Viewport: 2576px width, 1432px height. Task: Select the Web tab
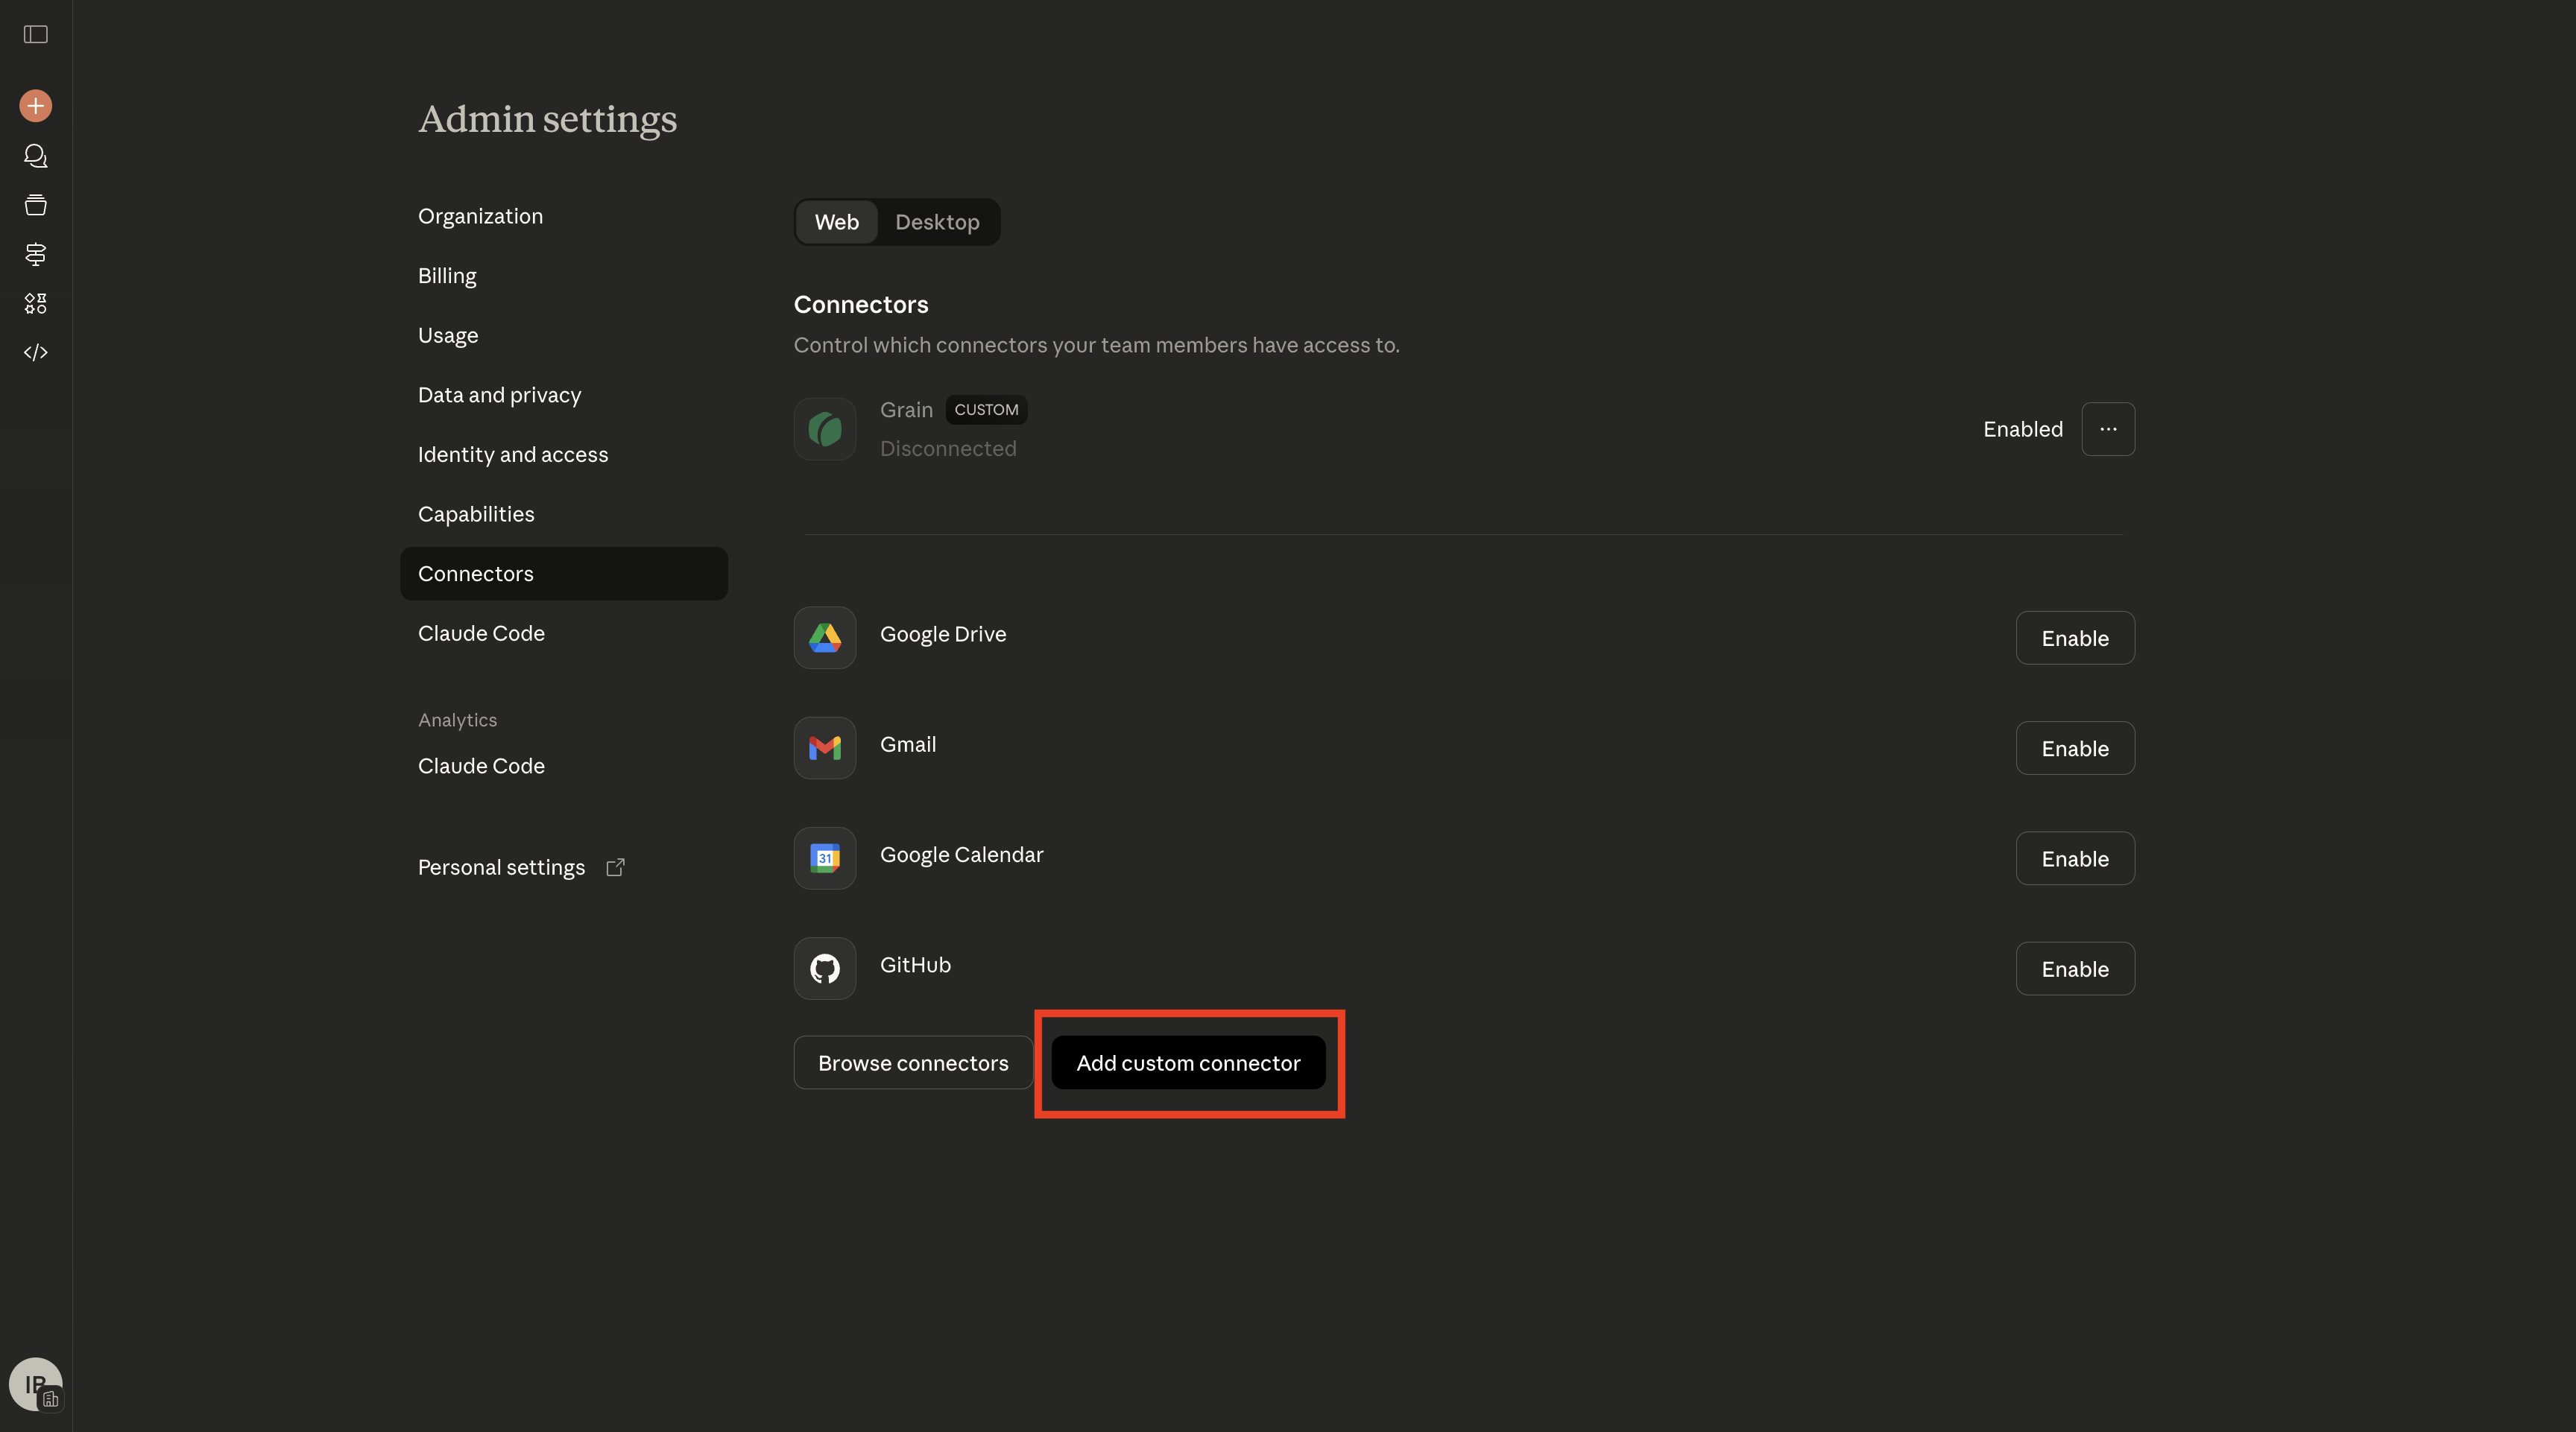pos(836,222)
